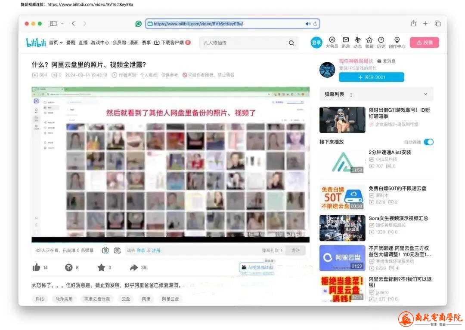465x330 pixels.
Task: Select the 软件应用 tag
Action: [x=64, y=299]
